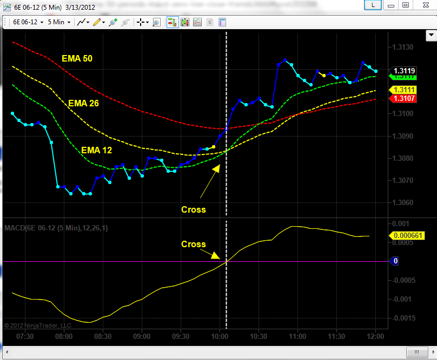
Task: Open the Indicators icon
Action: point(197,22)
